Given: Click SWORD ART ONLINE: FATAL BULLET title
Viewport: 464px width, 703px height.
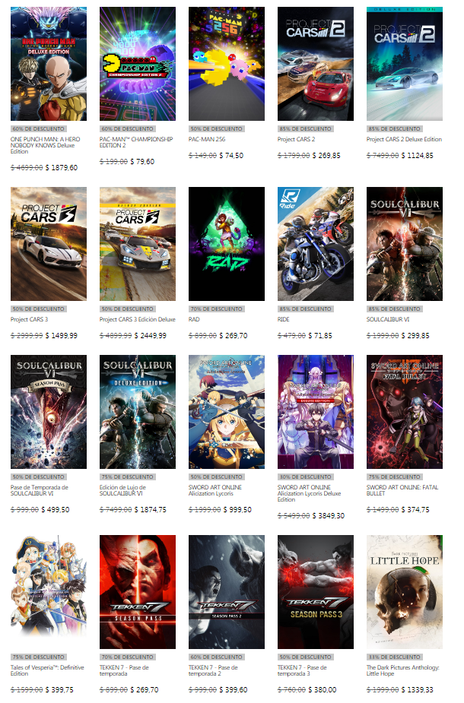Looking at the screenshot, I should (402, 490).
